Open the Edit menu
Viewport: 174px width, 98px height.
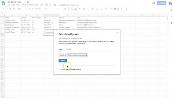(x=13, y=5)
